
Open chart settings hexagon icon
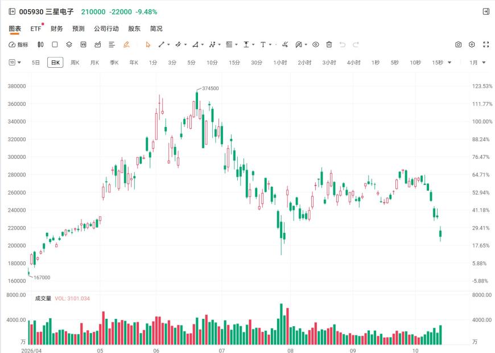(x=472, y=44)
